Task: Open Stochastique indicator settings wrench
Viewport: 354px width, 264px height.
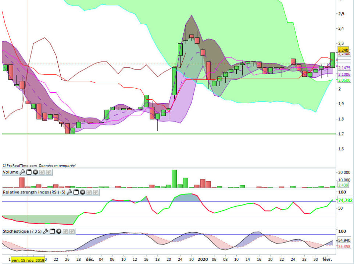Action: coord(46,231)
